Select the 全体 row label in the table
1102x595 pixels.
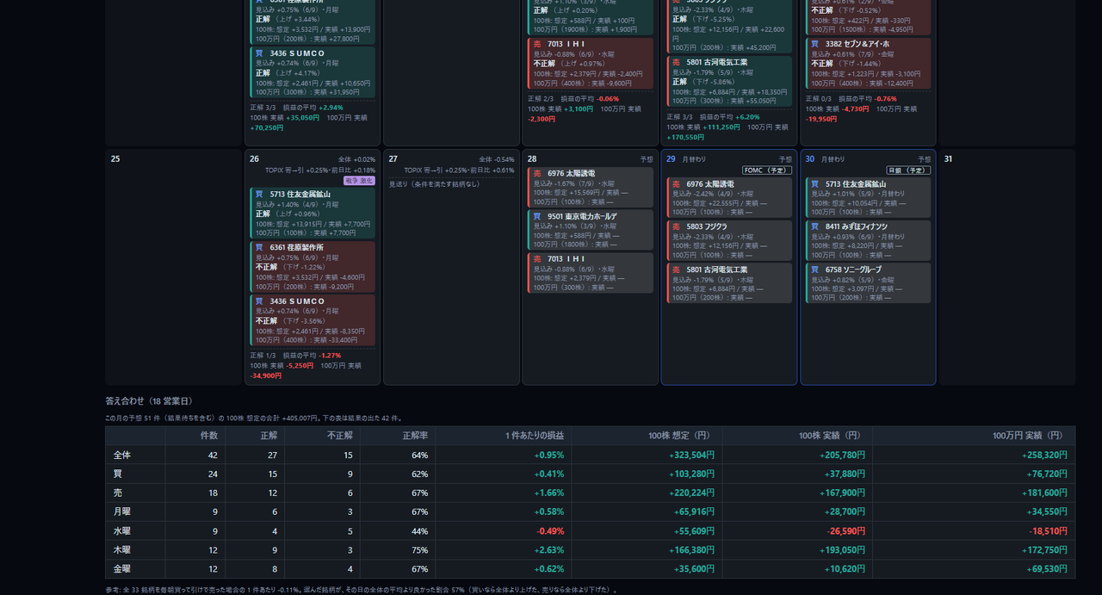[x=122, y=455]
